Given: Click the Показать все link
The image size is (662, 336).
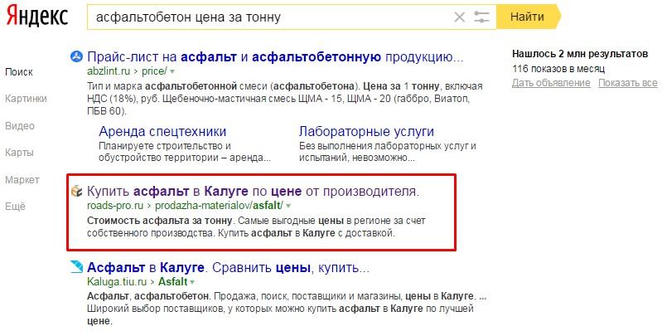Looking at the screenshot, I should pyautogui.click(x=627, y=83).
